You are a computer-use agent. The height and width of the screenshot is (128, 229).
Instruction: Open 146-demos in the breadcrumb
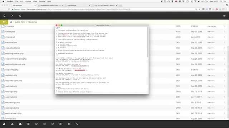tap(33, 22)
